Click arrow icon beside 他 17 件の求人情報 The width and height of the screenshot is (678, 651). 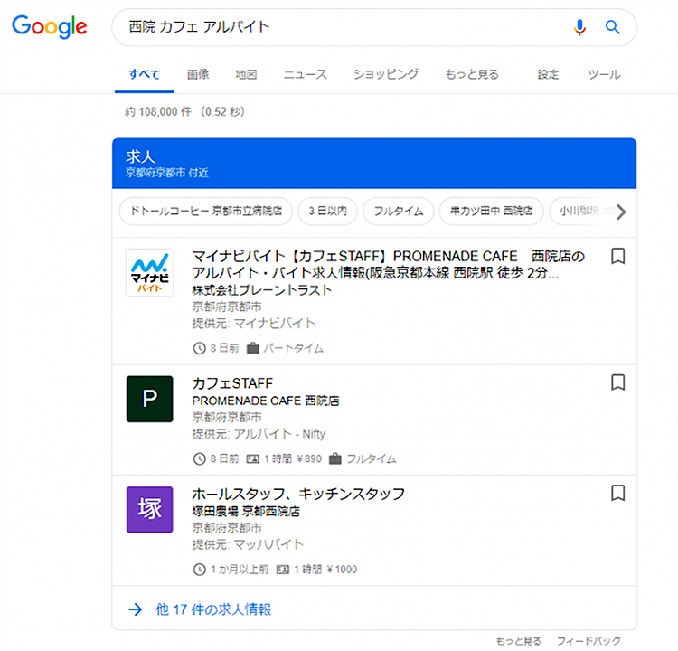(136, 609)
